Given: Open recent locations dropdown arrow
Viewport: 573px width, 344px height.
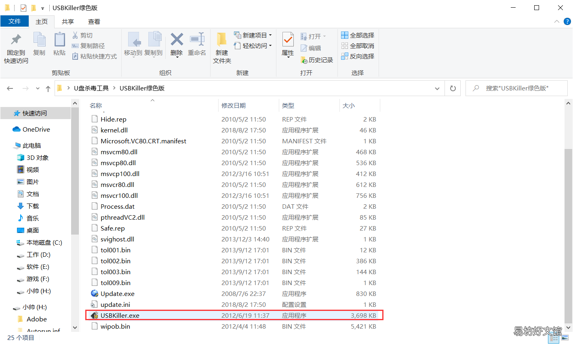Looking at the screenshot, I should tap(38, 88).
